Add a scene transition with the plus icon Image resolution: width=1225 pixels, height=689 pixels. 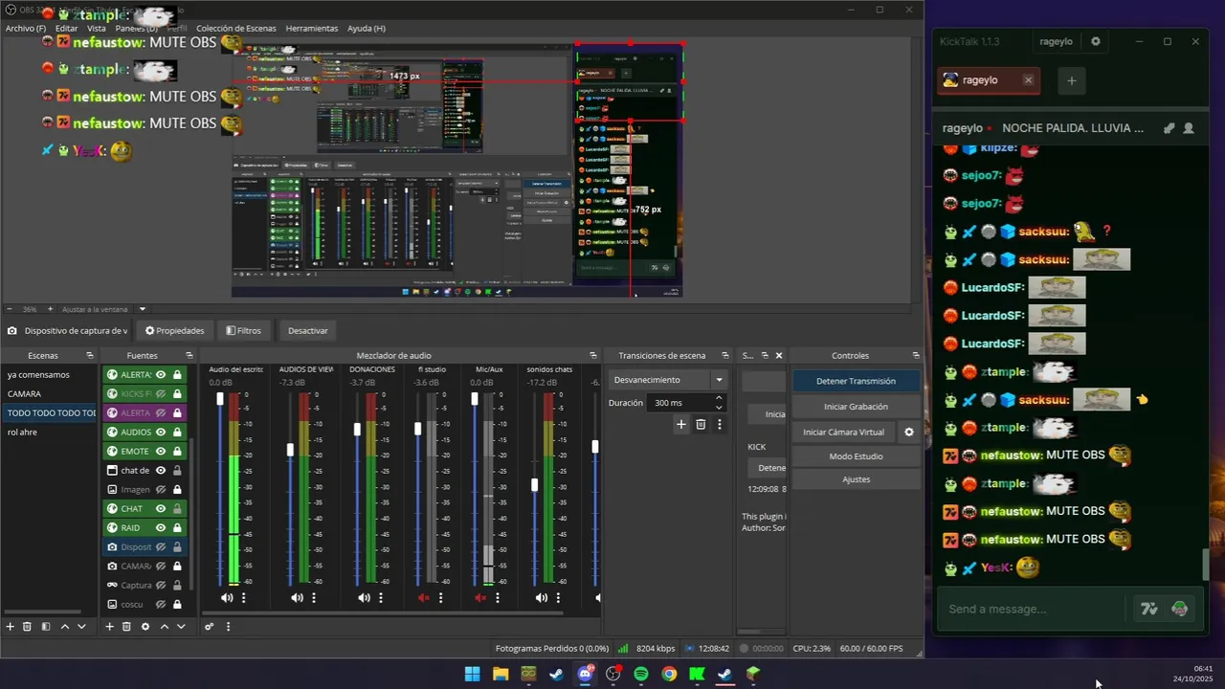[x=681, y=424]
